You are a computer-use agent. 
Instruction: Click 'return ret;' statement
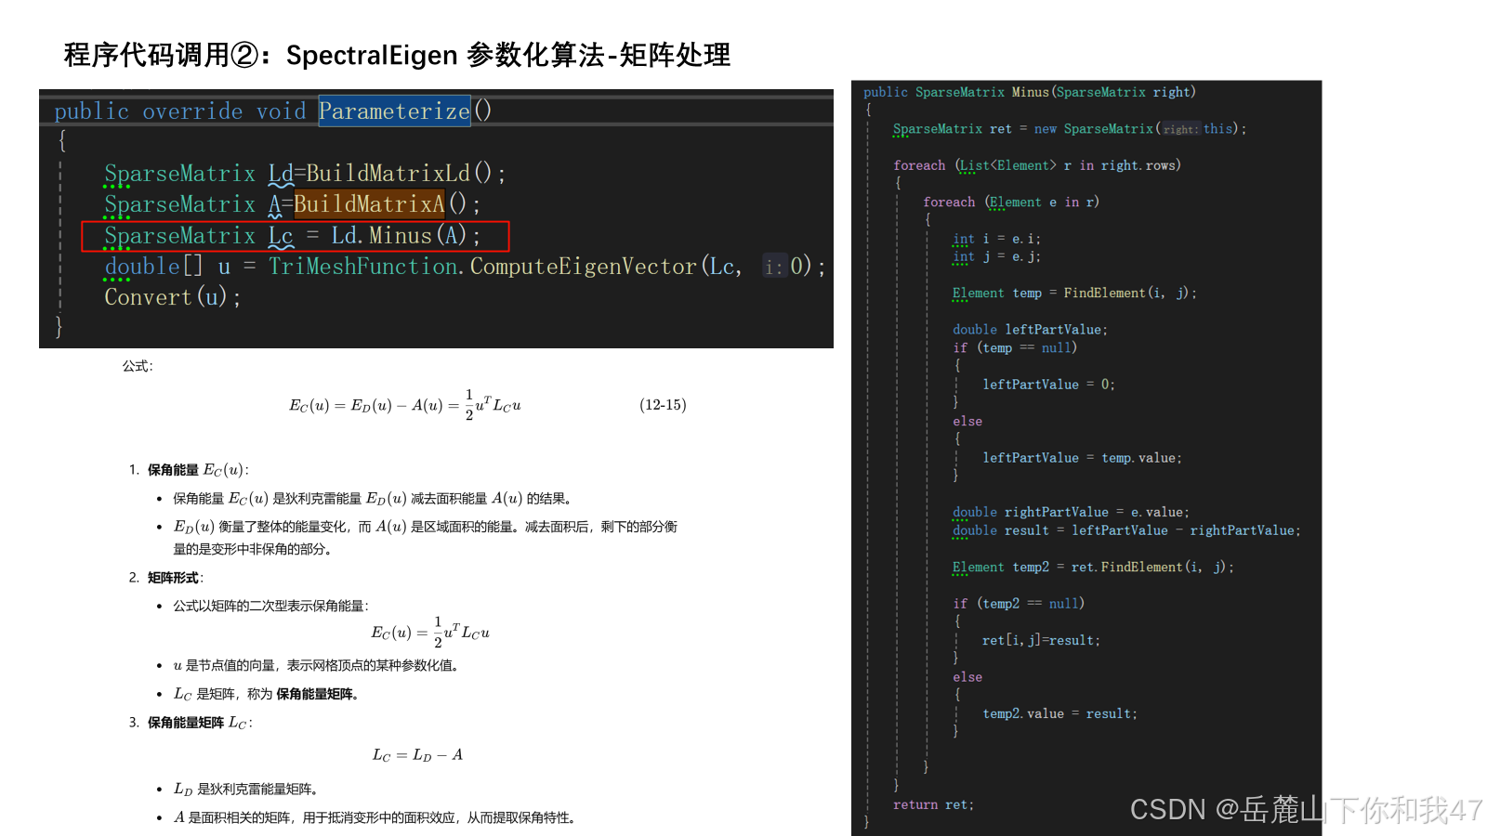933,804
